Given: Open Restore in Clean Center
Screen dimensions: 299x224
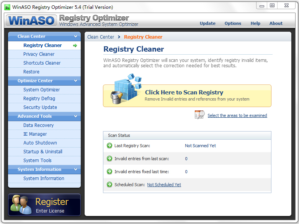Looking at the screenshot, I should 44,72.
